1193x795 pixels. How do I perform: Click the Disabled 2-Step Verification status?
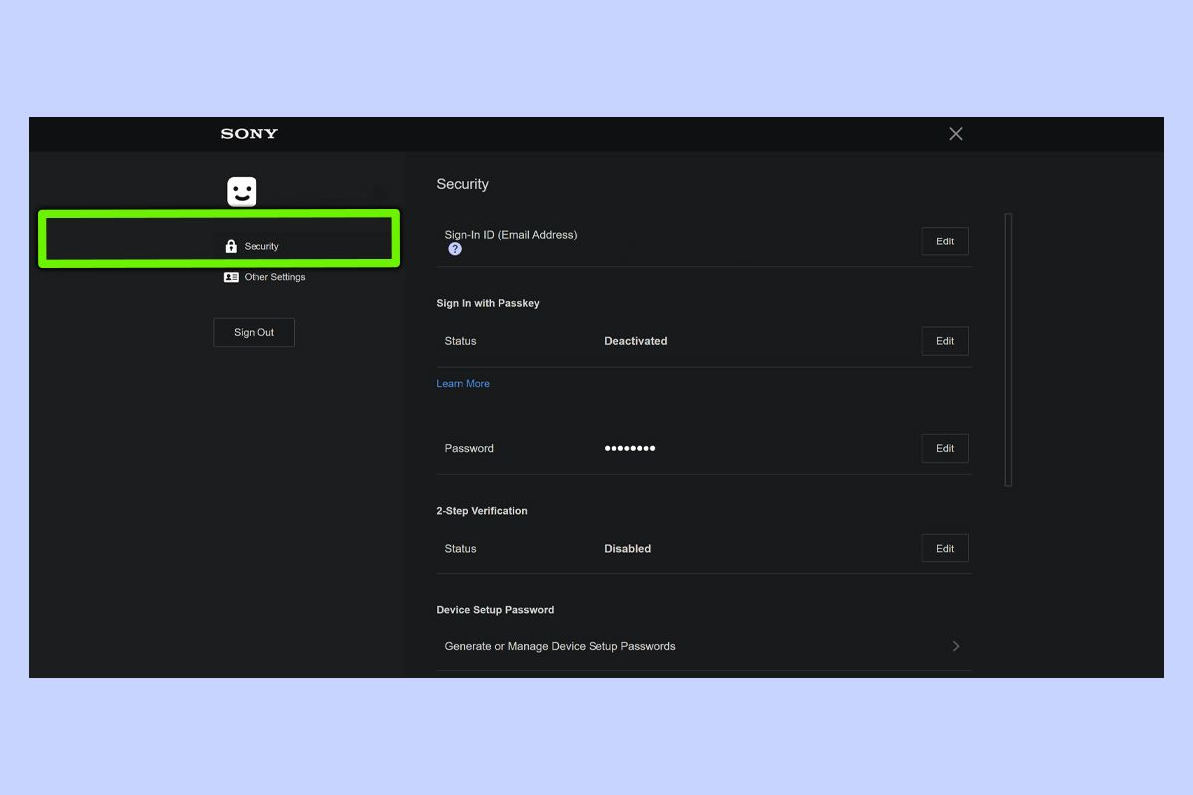[x=627, y=548]
